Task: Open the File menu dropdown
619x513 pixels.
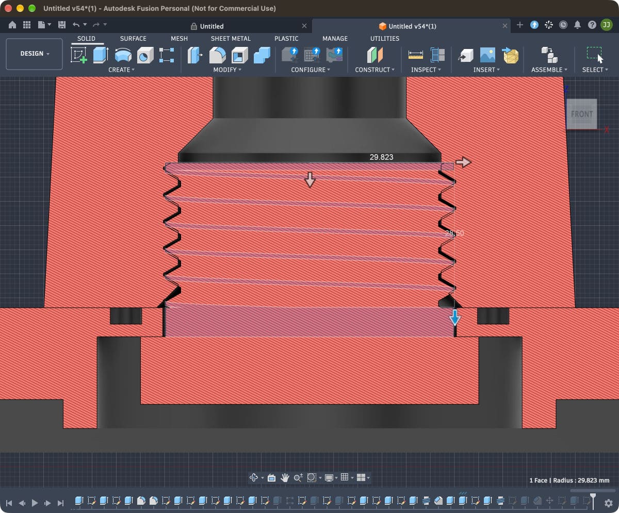Action: 44,24
